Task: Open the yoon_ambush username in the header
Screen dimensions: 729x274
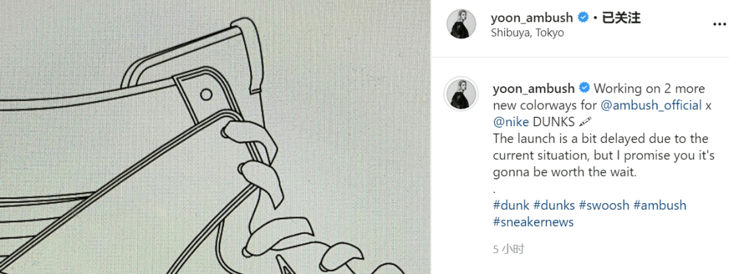Action: (x=533, y=18)
